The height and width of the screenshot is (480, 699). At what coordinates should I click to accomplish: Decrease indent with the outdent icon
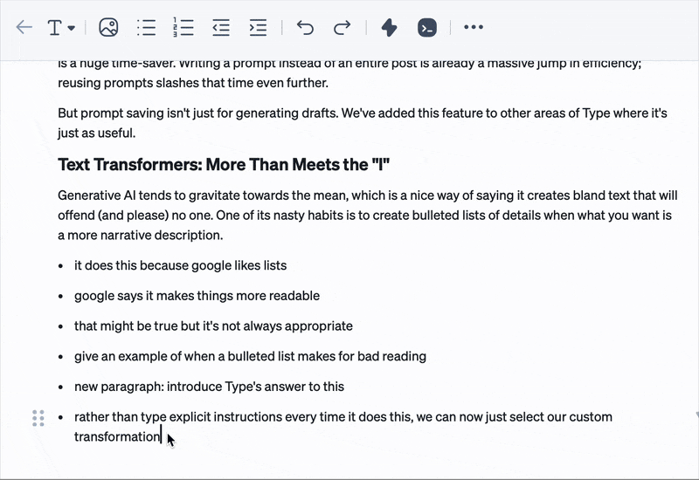point(221,27)
